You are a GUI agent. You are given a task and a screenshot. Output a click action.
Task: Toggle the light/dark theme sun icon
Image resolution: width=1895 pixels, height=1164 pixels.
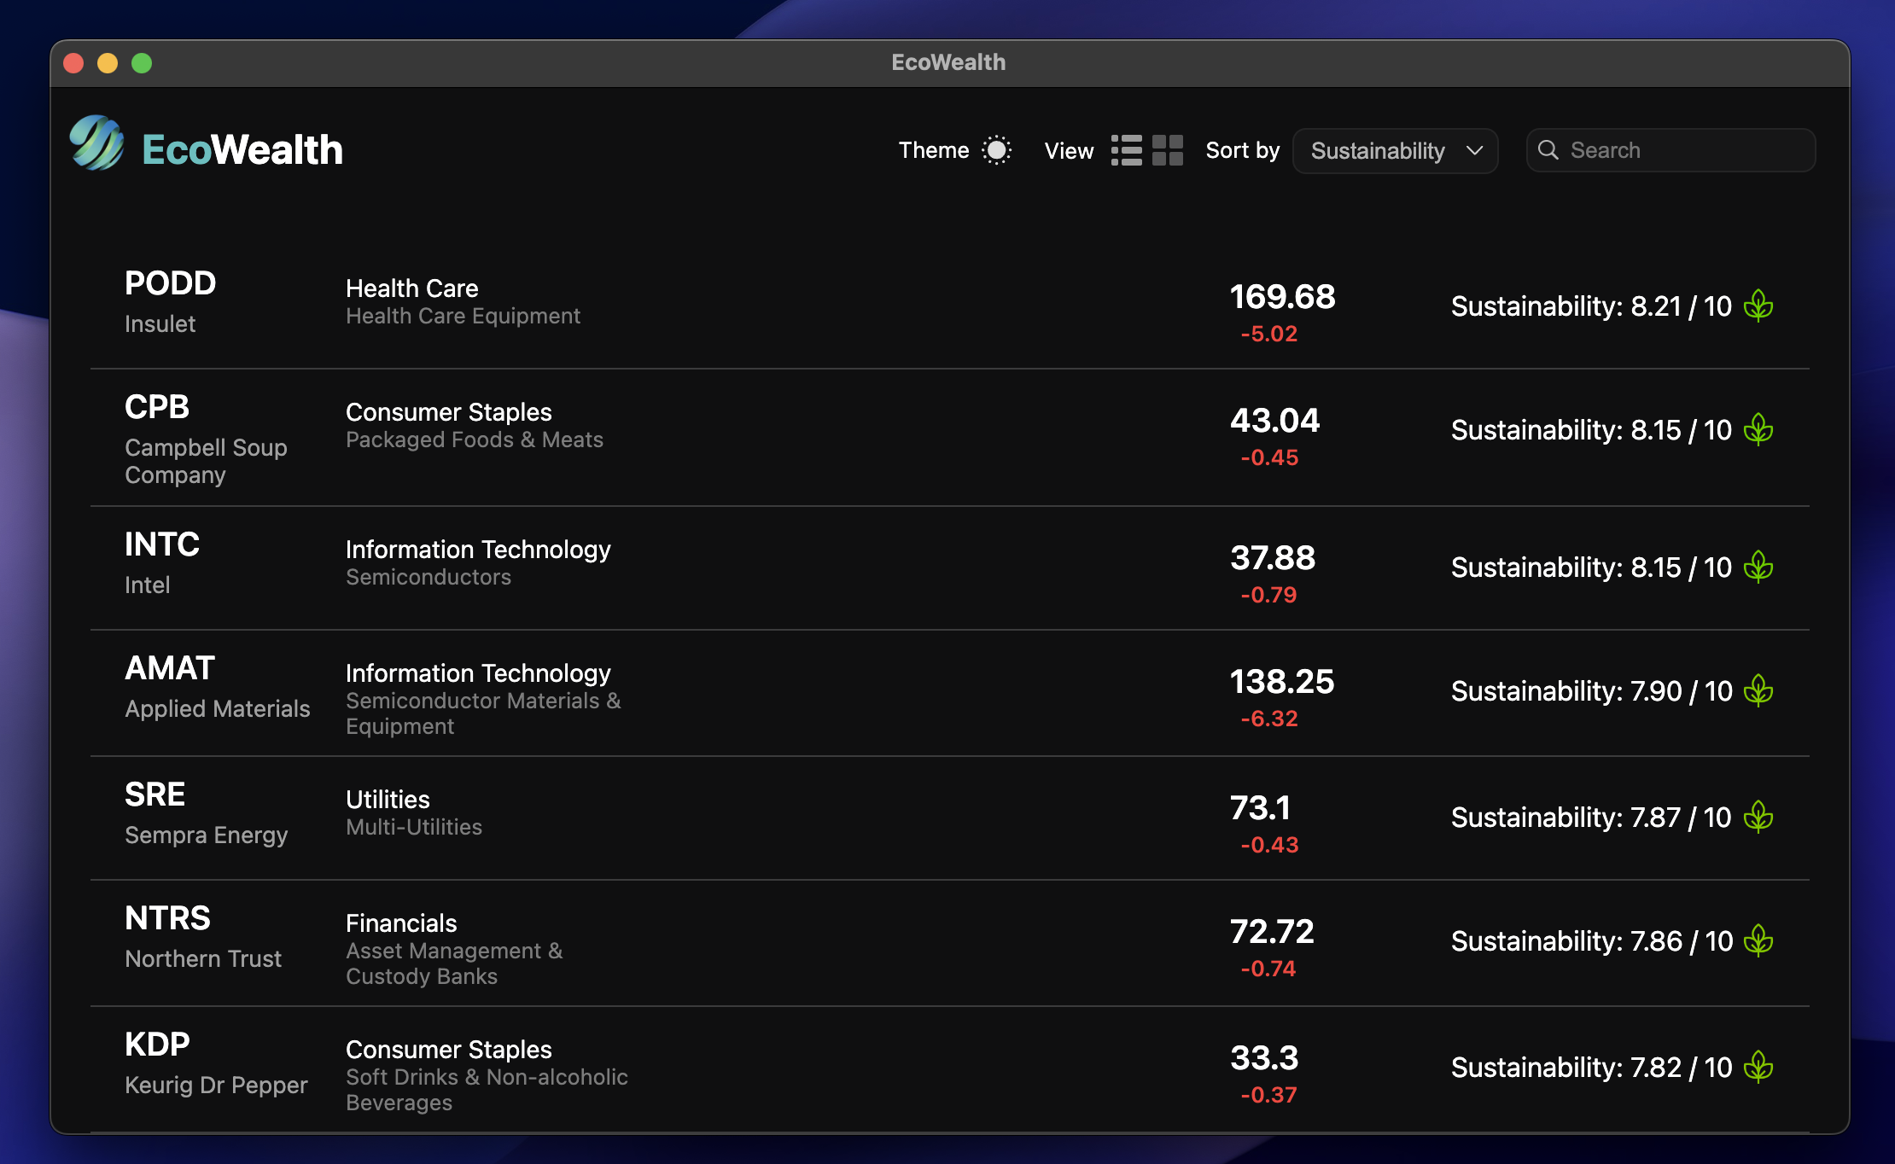(996, 150)
